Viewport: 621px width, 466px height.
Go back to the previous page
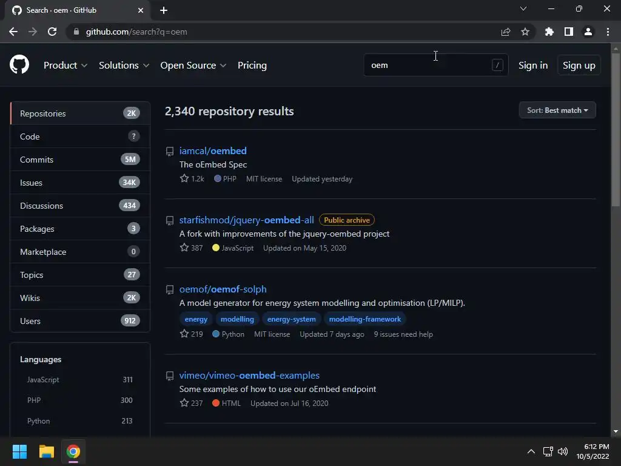13,32
